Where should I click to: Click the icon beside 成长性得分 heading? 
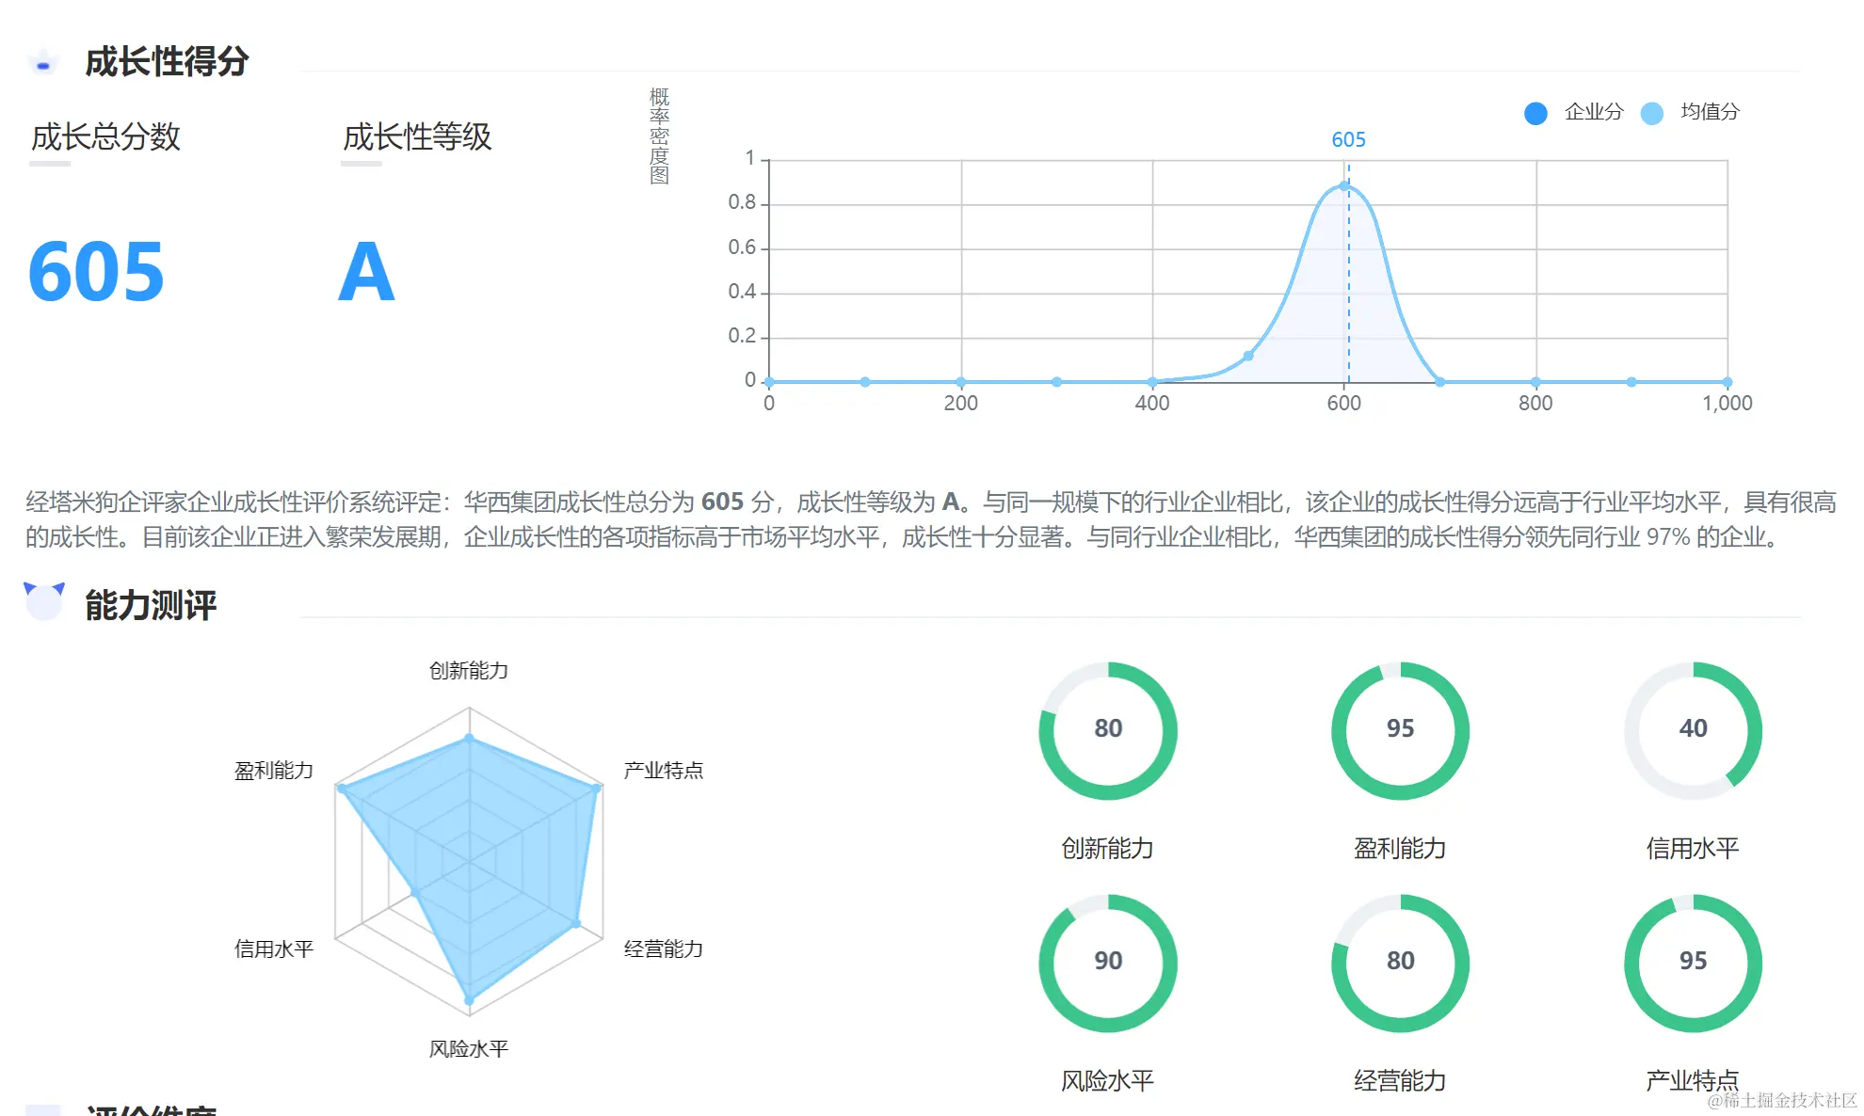coord(42,63)
